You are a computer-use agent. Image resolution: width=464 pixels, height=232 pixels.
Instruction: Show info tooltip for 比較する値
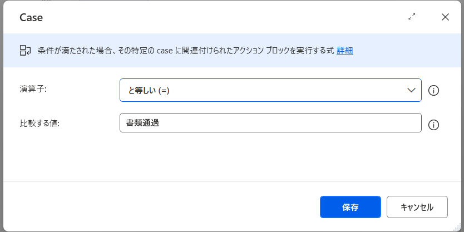[x=434, y=125]
